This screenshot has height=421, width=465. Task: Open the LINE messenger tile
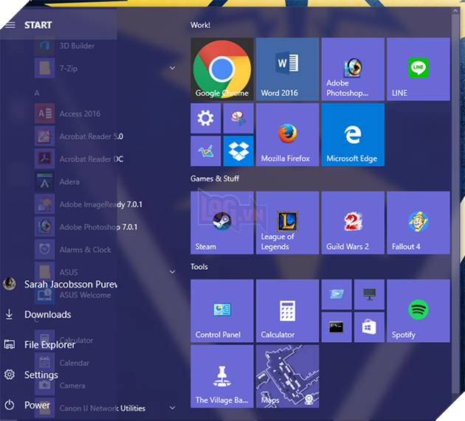[418, 69]
